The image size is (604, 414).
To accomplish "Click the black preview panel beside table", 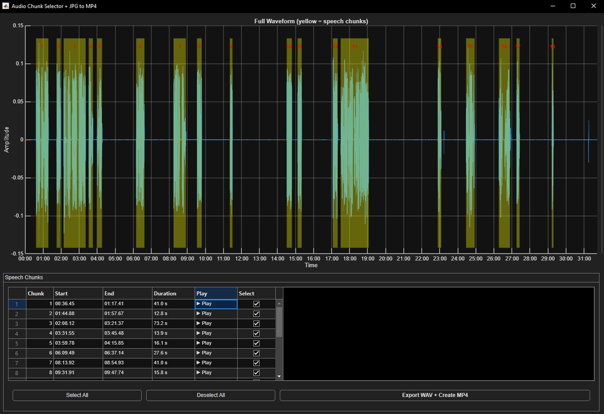I will [x=439, y=334].
